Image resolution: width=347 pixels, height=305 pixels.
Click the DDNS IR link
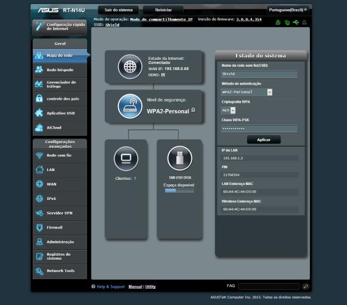pos(163,75)
